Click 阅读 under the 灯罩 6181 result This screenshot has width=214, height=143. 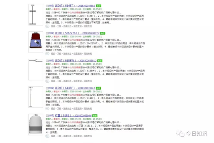(x=53, y=136)
